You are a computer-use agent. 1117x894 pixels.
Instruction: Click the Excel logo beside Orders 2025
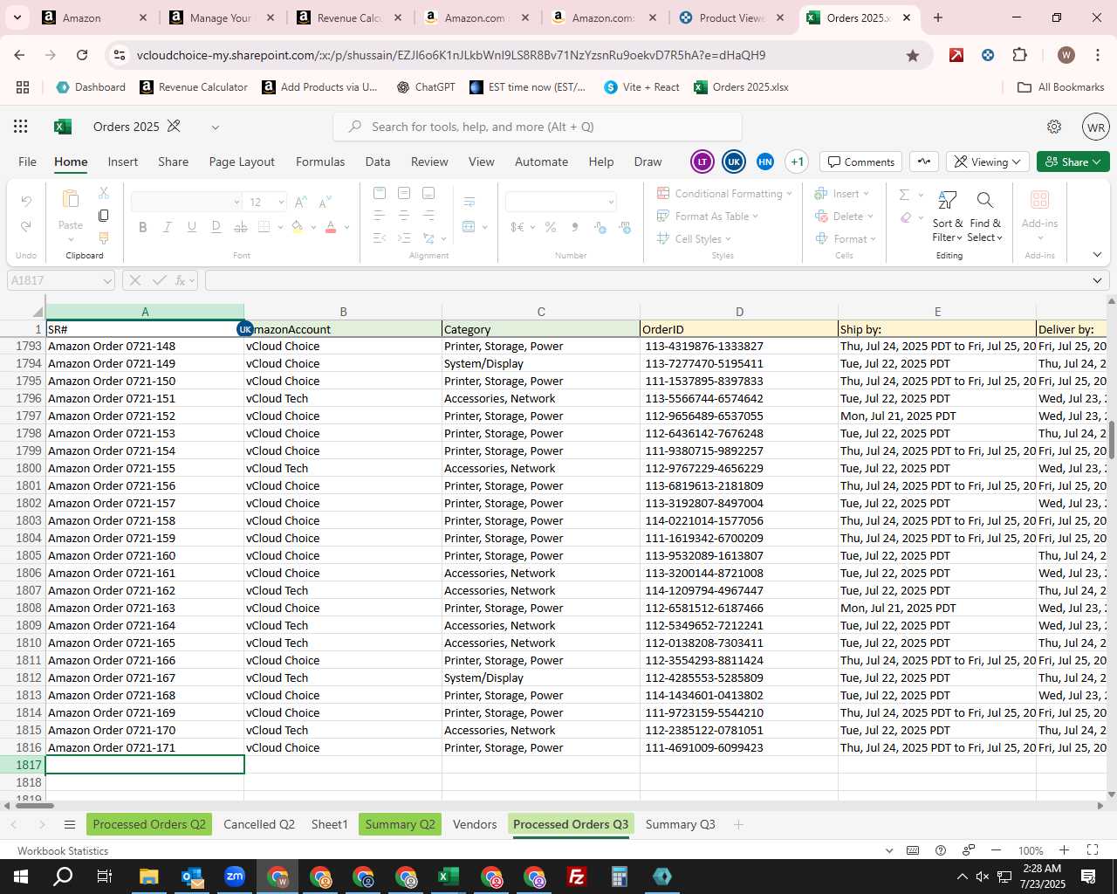click(62, 127)
